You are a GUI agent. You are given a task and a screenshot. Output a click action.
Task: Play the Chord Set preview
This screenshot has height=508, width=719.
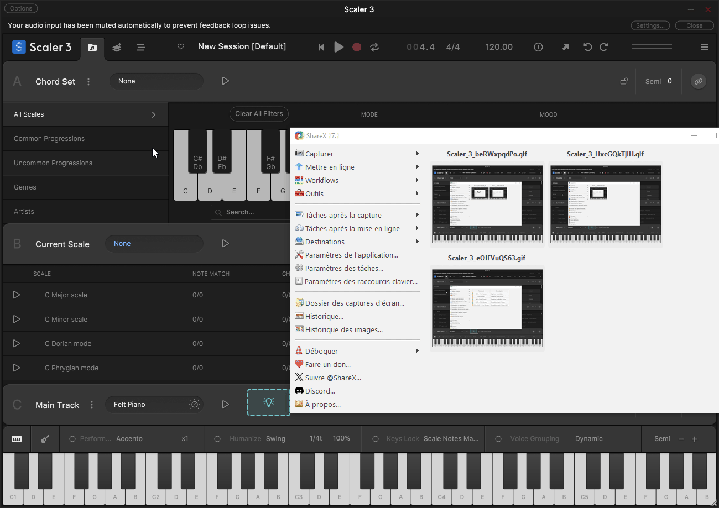225,81
